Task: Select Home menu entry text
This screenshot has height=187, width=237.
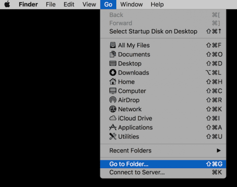Action: coord(126,82)
